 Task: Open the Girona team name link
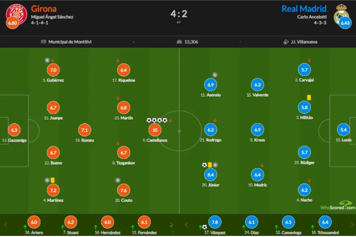pyautogui.click(x=44, y=9)
